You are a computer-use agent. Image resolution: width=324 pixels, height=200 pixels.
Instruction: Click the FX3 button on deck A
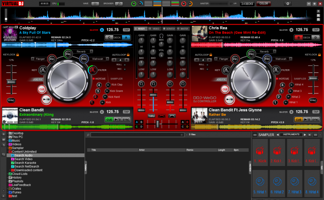point(84,59)
